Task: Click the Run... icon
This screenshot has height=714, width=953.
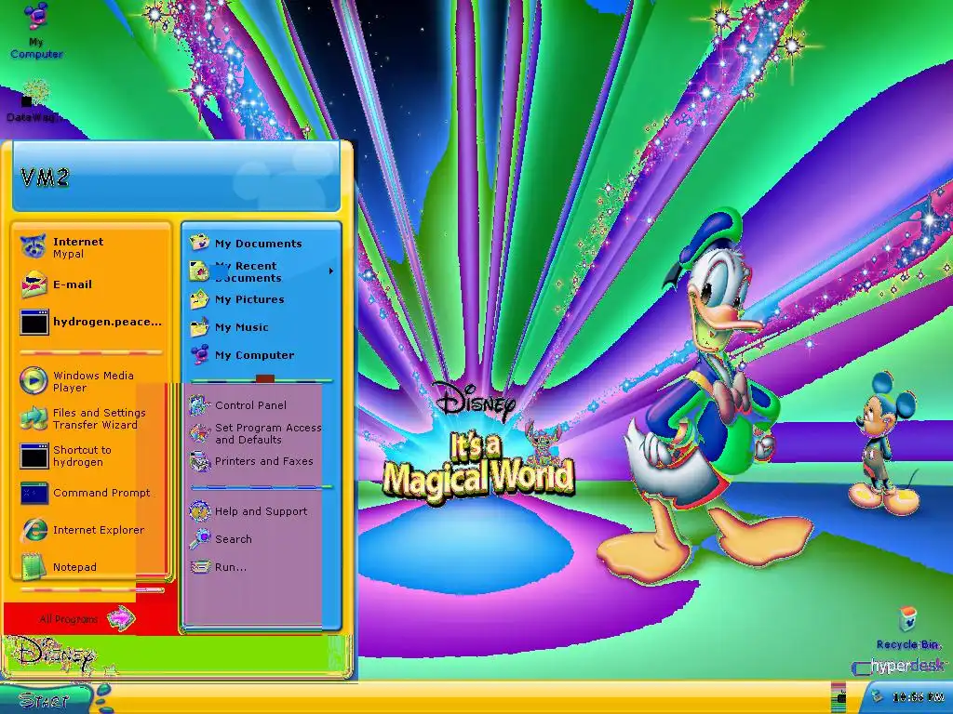Action: (x=200, y=567)
